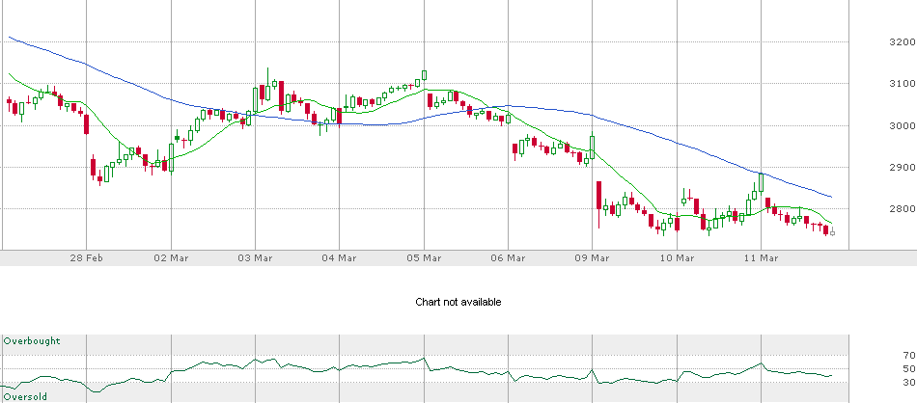Click the large green candle at 11 Mar peak
Image resolution: width=917 pixels, height=403 pixels.
tap(762, 183)
